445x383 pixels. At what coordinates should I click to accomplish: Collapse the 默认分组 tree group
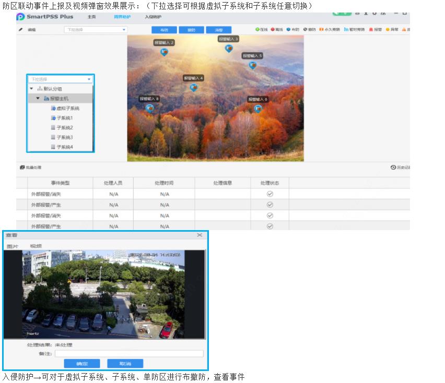click(31, 89)
